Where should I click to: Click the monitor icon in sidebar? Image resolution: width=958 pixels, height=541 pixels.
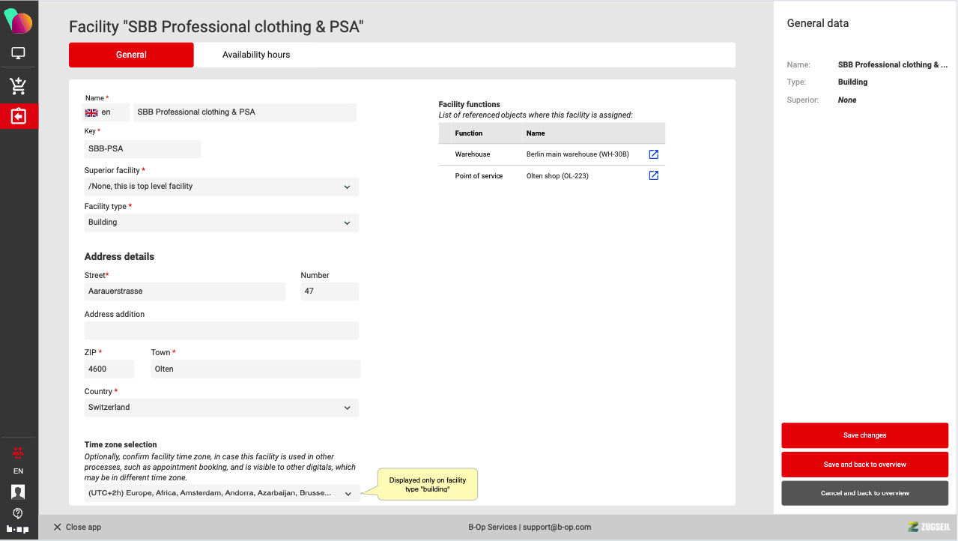pyautogui.click(x=18, y=53)
